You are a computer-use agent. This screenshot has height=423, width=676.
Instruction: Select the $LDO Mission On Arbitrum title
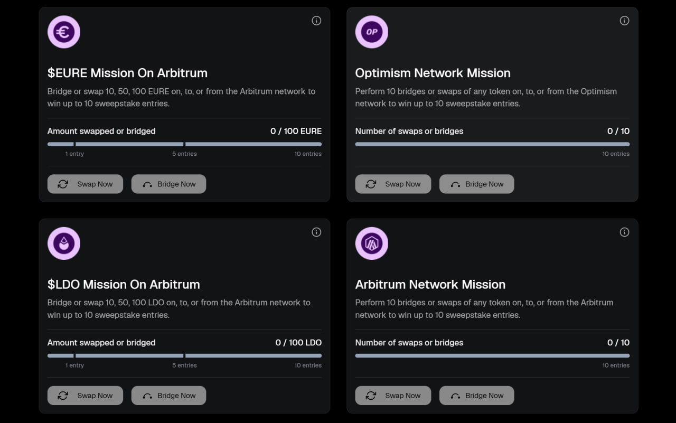[x=124, y=284]
